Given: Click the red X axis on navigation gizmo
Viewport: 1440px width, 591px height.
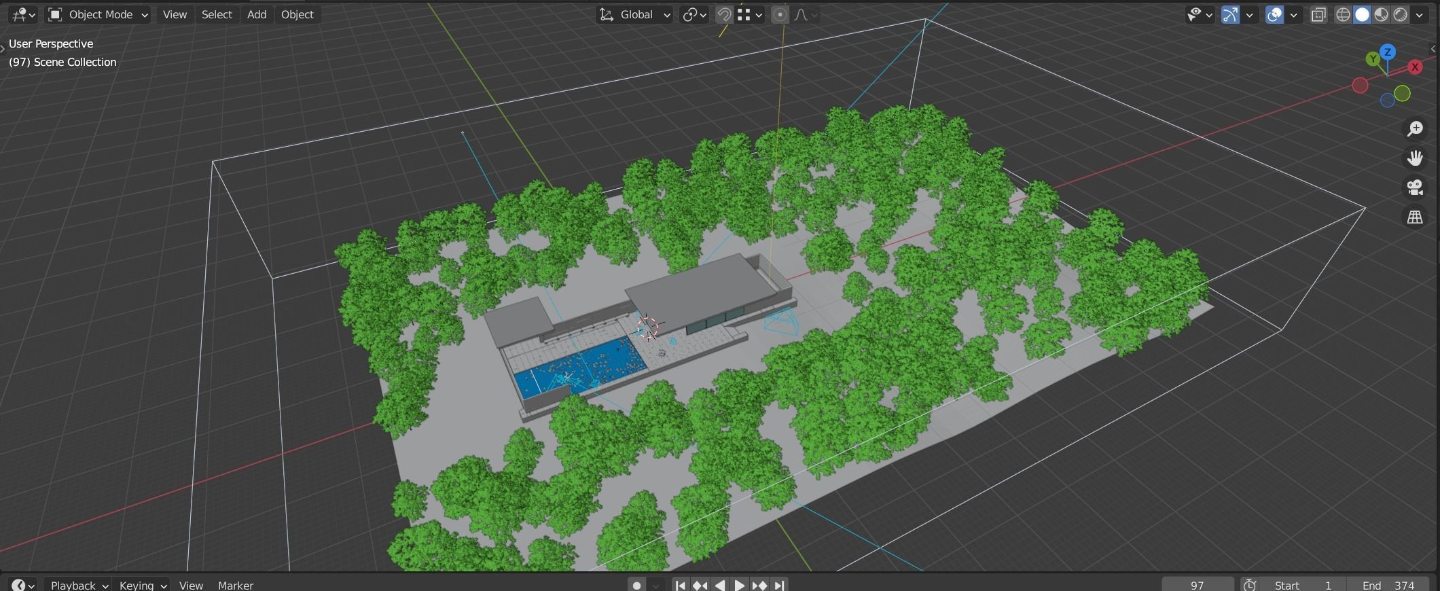Looking at the screenshot, I should tap(1415, 67).
